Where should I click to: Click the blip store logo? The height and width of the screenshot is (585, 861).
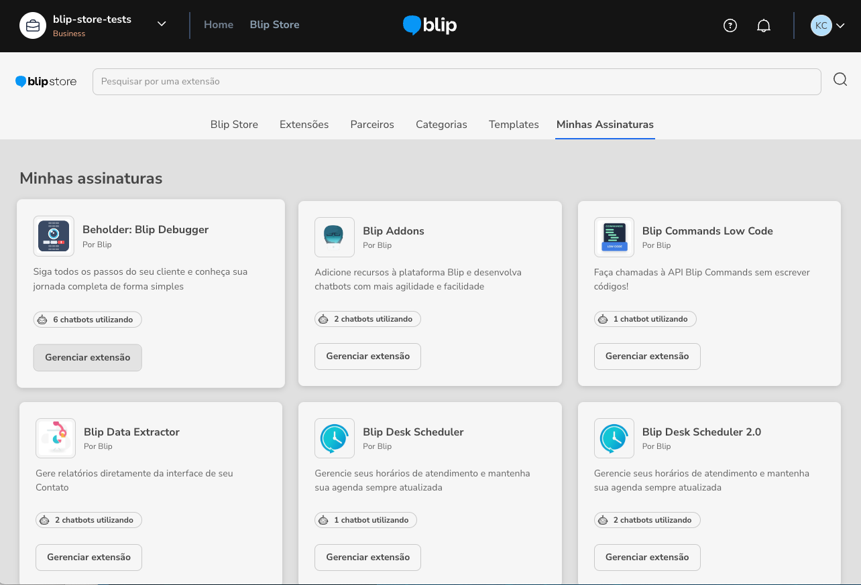coord(46,82)
